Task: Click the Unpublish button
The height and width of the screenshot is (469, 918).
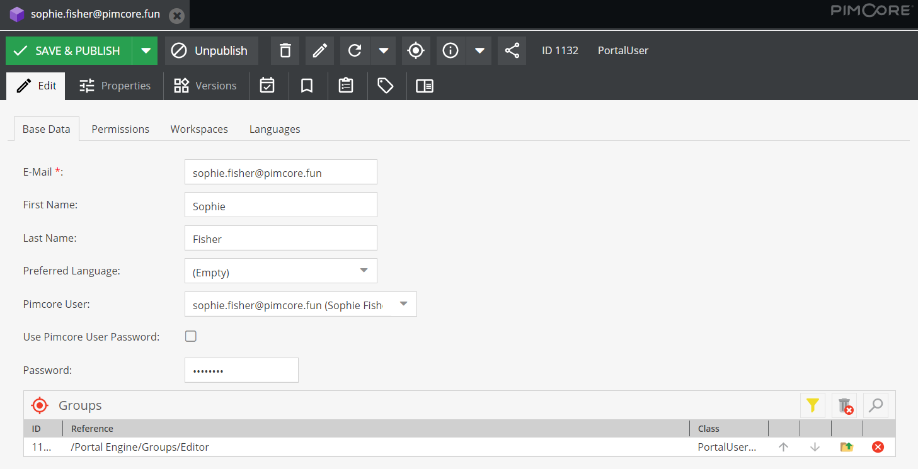Action: tap(212, 50)
